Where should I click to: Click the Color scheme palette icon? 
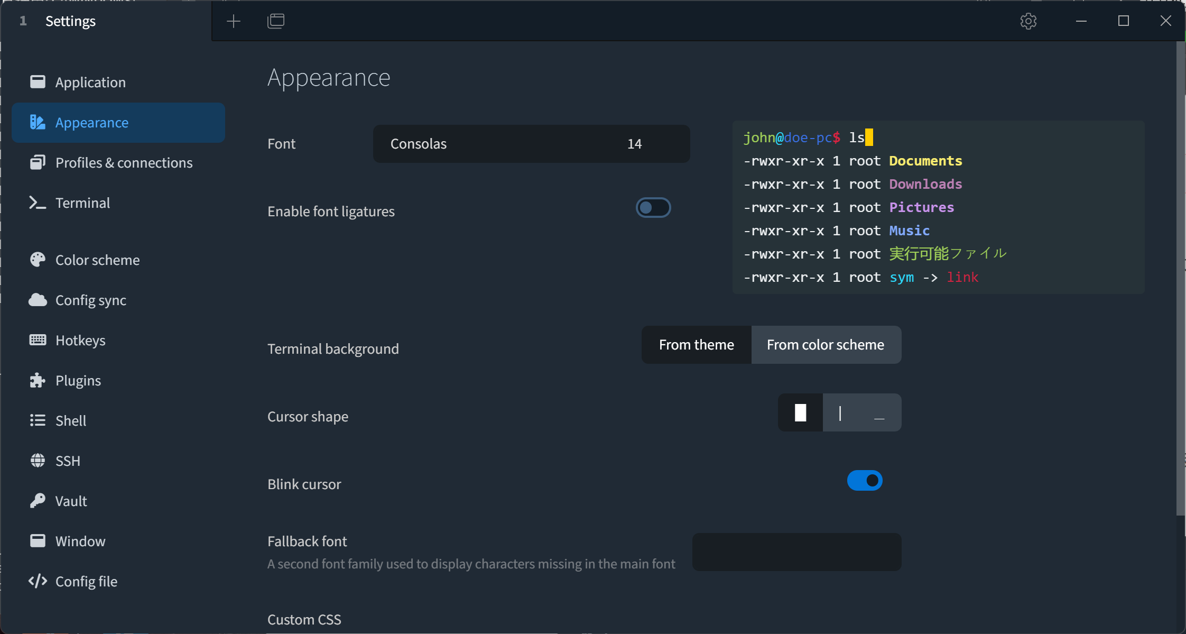point(38,260)
